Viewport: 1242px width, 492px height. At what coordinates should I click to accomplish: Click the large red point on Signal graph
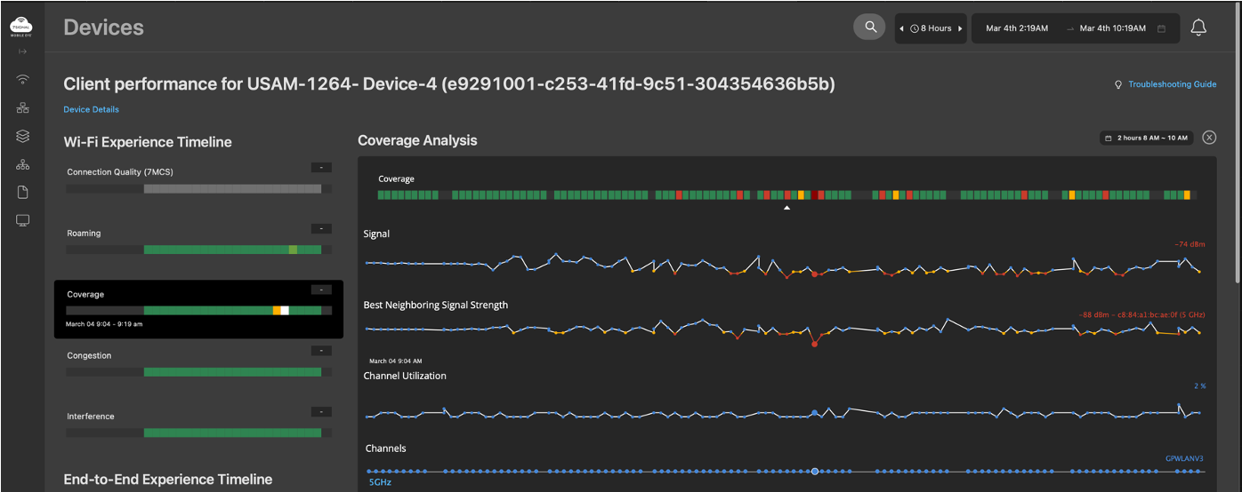(814, 274)
